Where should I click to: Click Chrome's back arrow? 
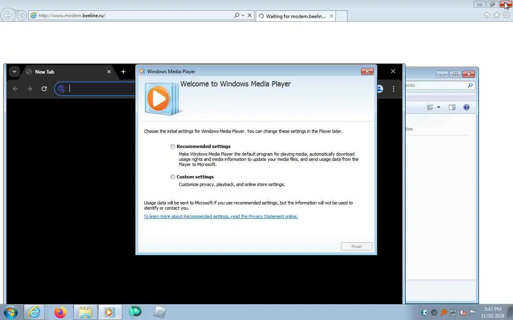pyautogui.click(x=15, y=89)
